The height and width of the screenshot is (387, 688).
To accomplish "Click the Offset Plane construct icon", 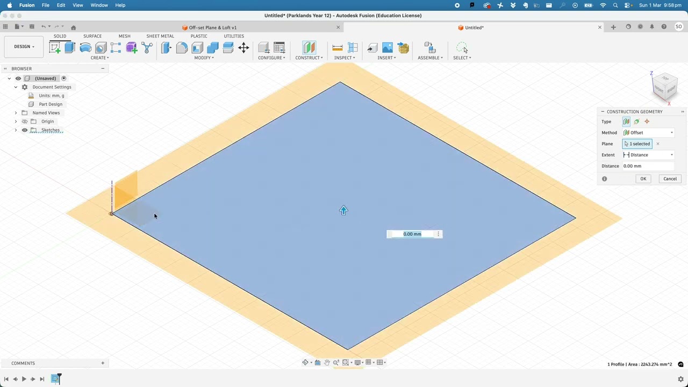I will point(309,48).
